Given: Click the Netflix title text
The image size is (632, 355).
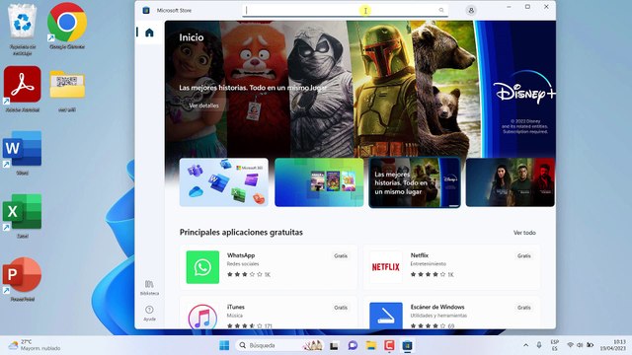Looking at the screenshot, I should tap(419, 255).
